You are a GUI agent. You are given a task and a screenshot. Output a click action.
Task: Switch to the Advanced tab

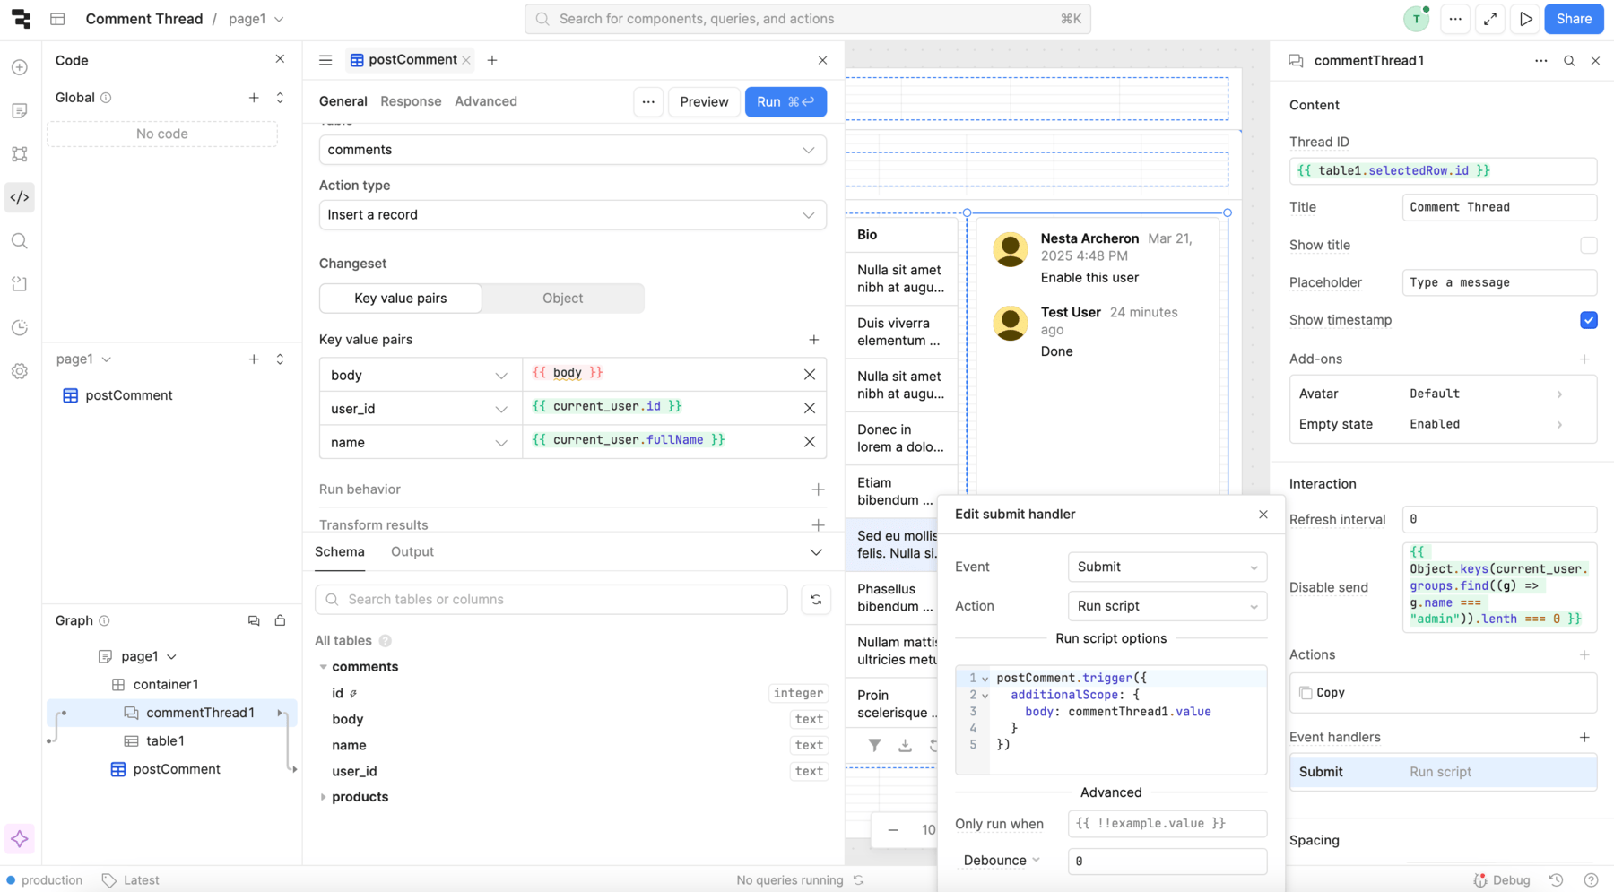pyautogui.click(x=486, y=101)
